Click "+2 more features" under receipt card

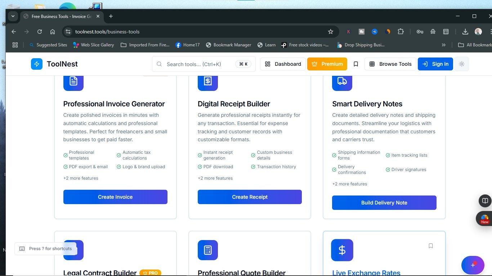click(x=215, y=178)
